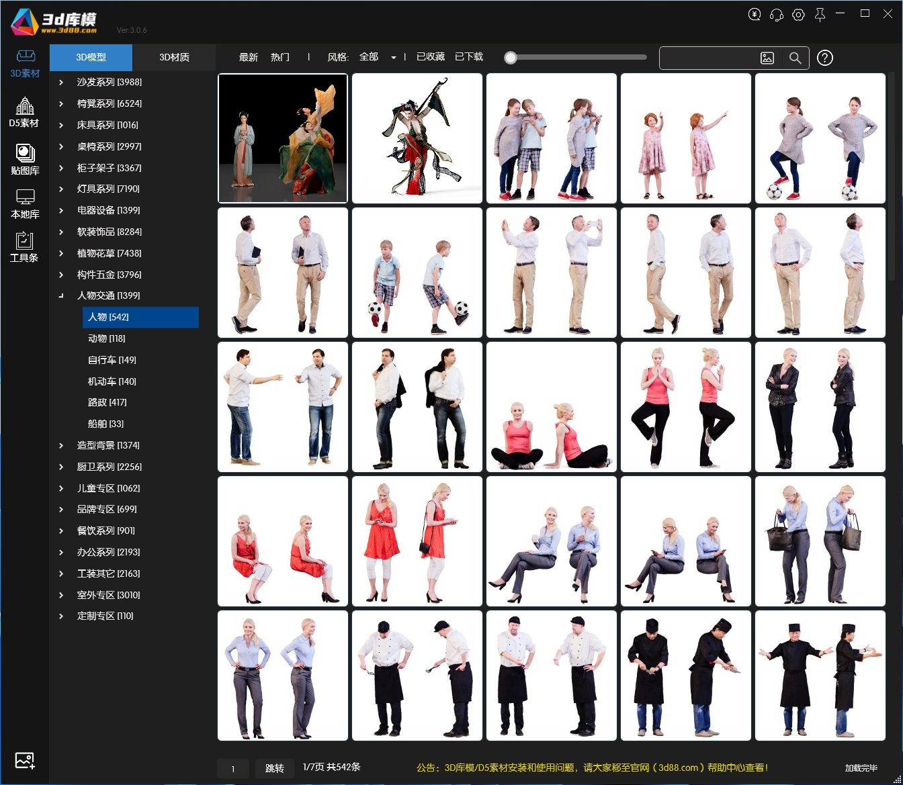Open the woman sitting on floor thumbnail
Viewport: 903px width, 785px height.
(552, 407)
